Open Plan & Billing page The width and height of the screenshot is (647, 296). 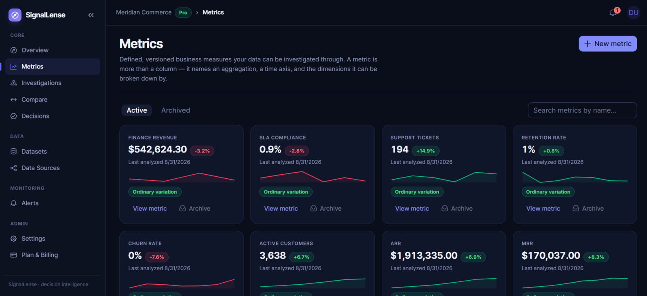click(x=53, y=255)
